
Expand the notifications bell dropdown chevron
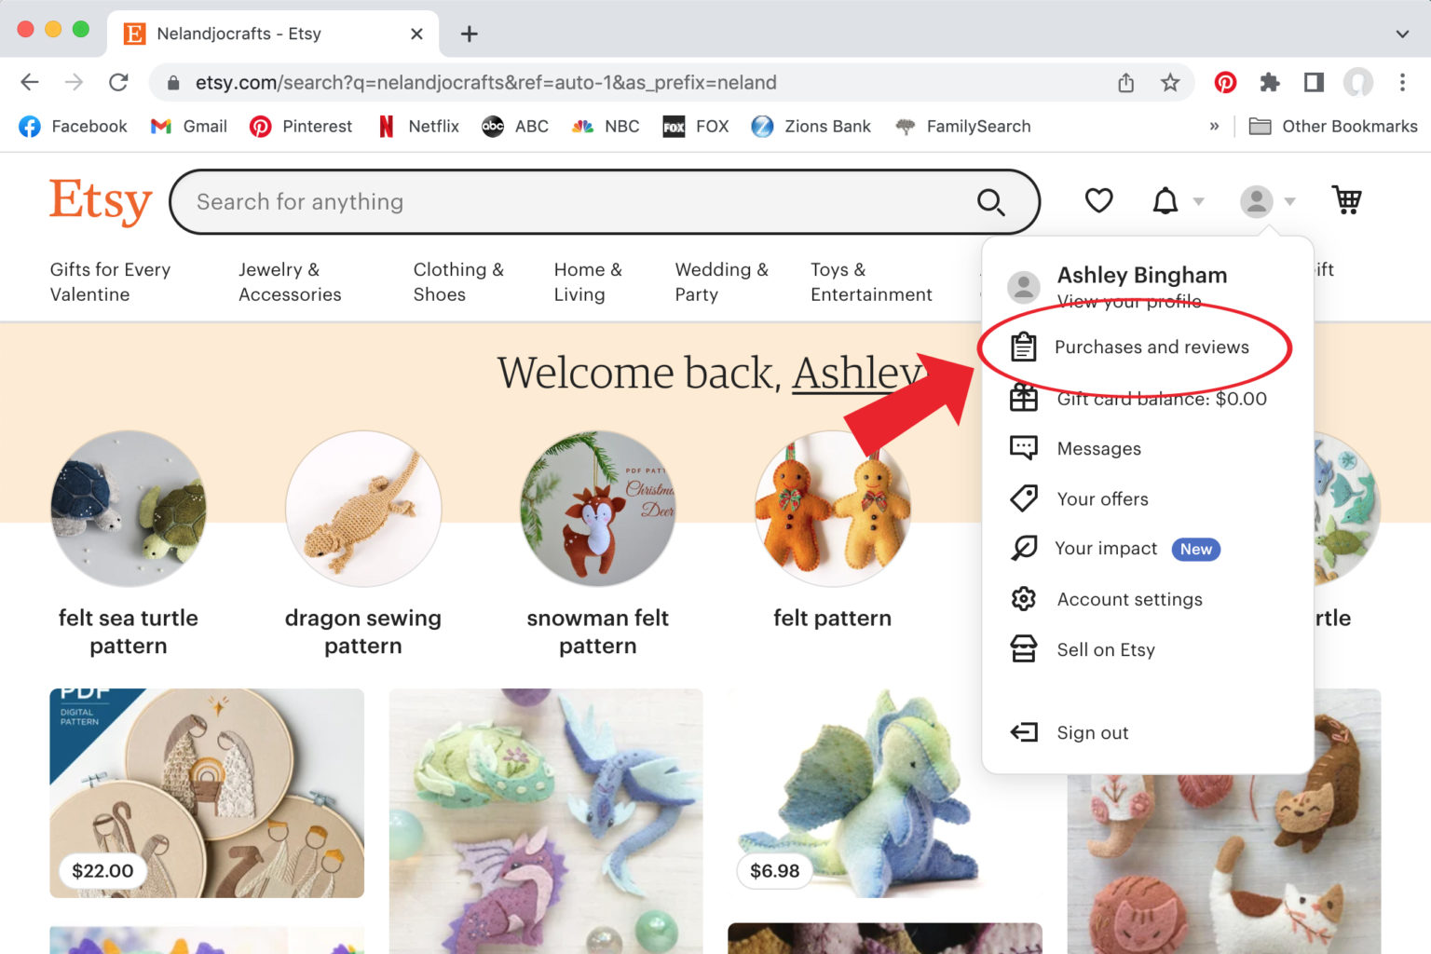pyautogui.click(x=1198, y=201)
